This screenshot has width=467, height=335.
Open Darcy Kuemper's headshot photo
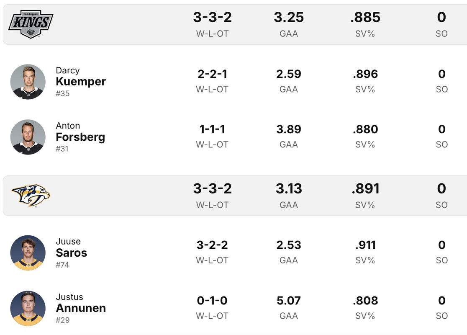tap(28, 82)
